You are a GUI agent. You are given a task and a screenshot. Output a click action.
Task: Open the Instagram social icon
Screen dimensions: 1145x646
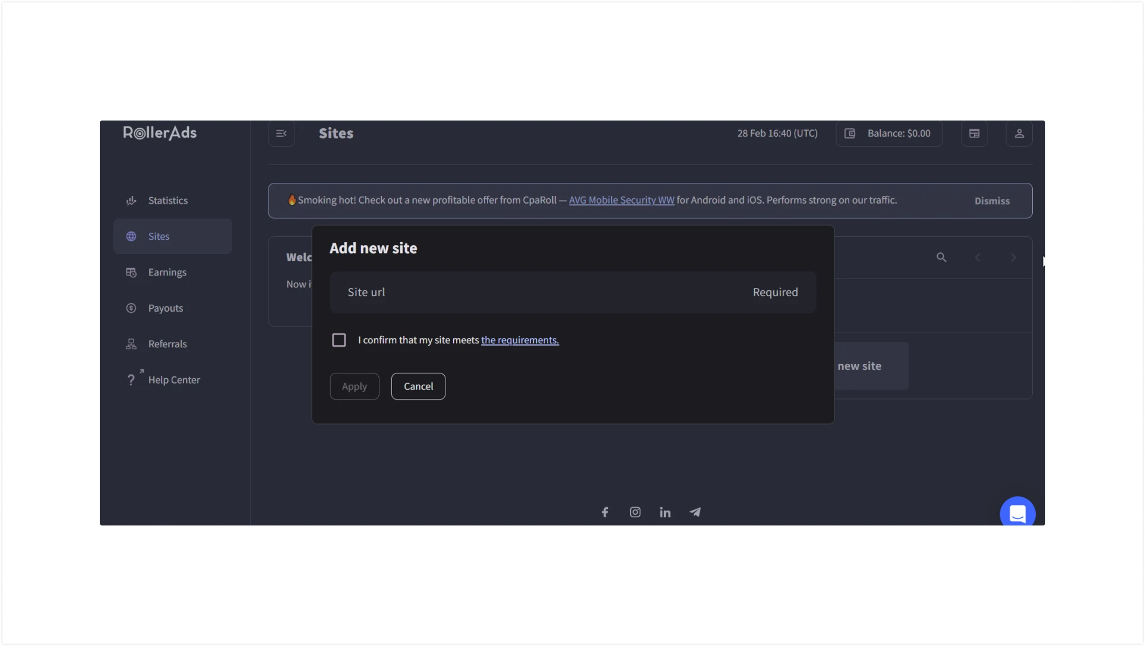click(x=635, y=512)
